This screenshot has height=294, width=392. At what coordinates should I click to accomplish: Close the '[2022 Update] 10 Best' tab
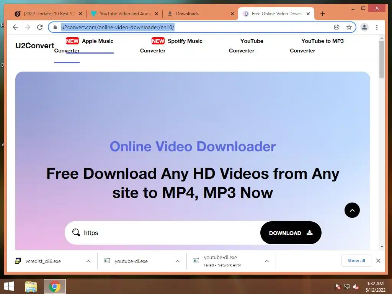pyautogui.click(x=80, y=14)
